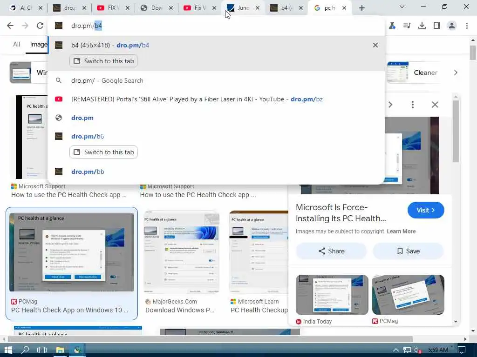The width and height of the screenshot is (477, 357).
Task: Remove the b4 suggestion with its X
Action: point(375,45)
